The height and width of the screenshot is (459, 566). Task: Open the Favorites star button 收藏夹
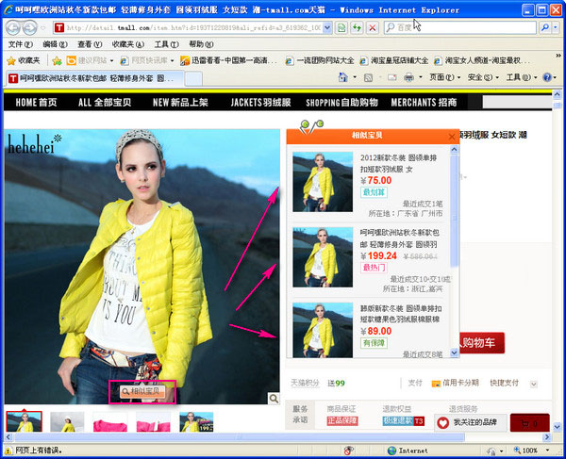(x=24, y=60)
